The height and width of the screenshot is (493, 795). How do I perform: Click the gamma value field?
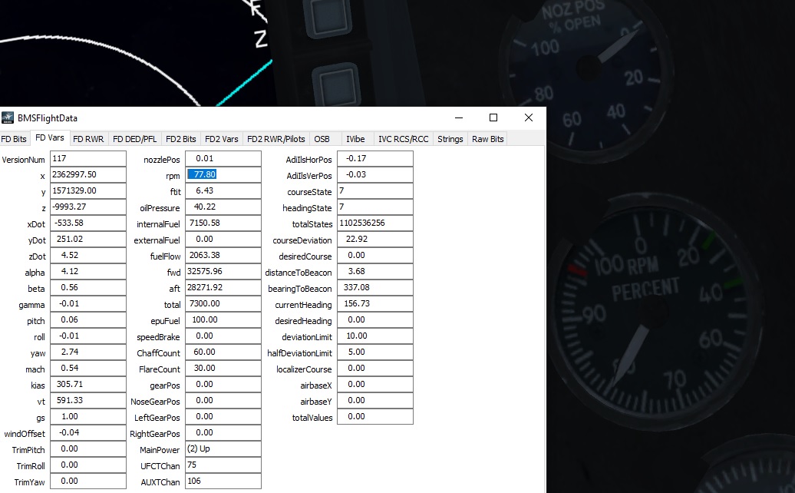(88, 303)
